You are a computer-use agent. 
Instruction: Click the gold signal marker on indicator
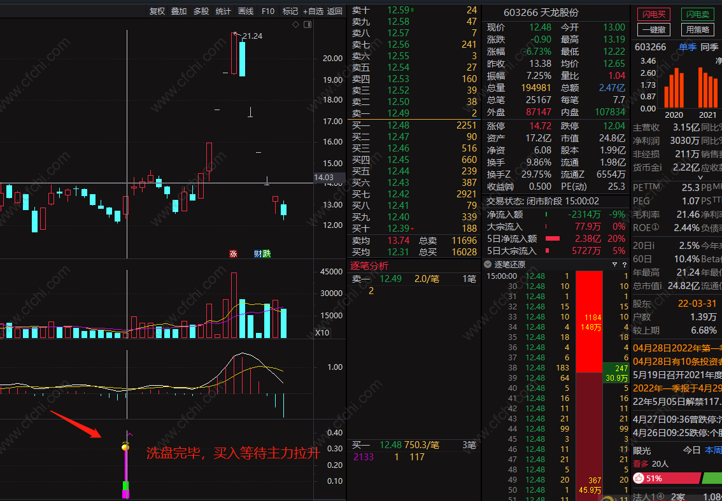click(x=125, y=447)
